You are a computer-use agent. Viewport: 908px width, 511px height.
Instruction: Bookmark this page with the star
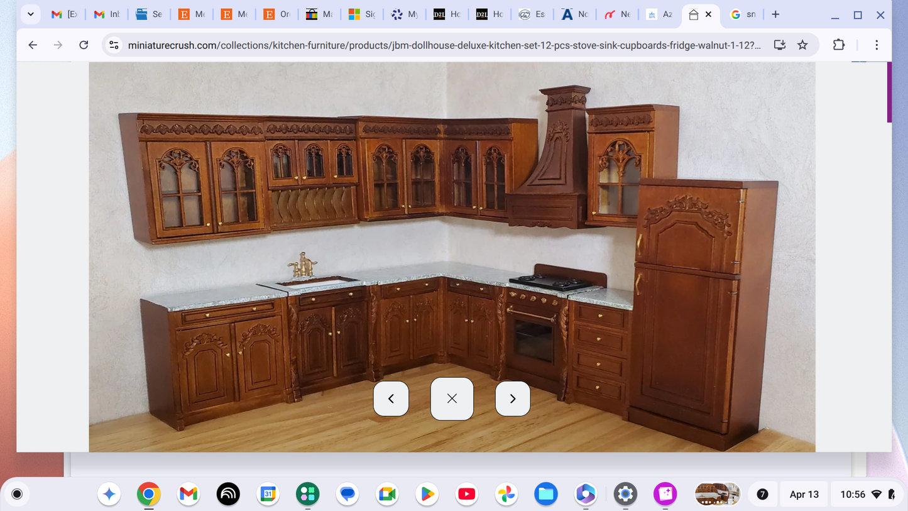pyautogui.click(x=802, y=45)
